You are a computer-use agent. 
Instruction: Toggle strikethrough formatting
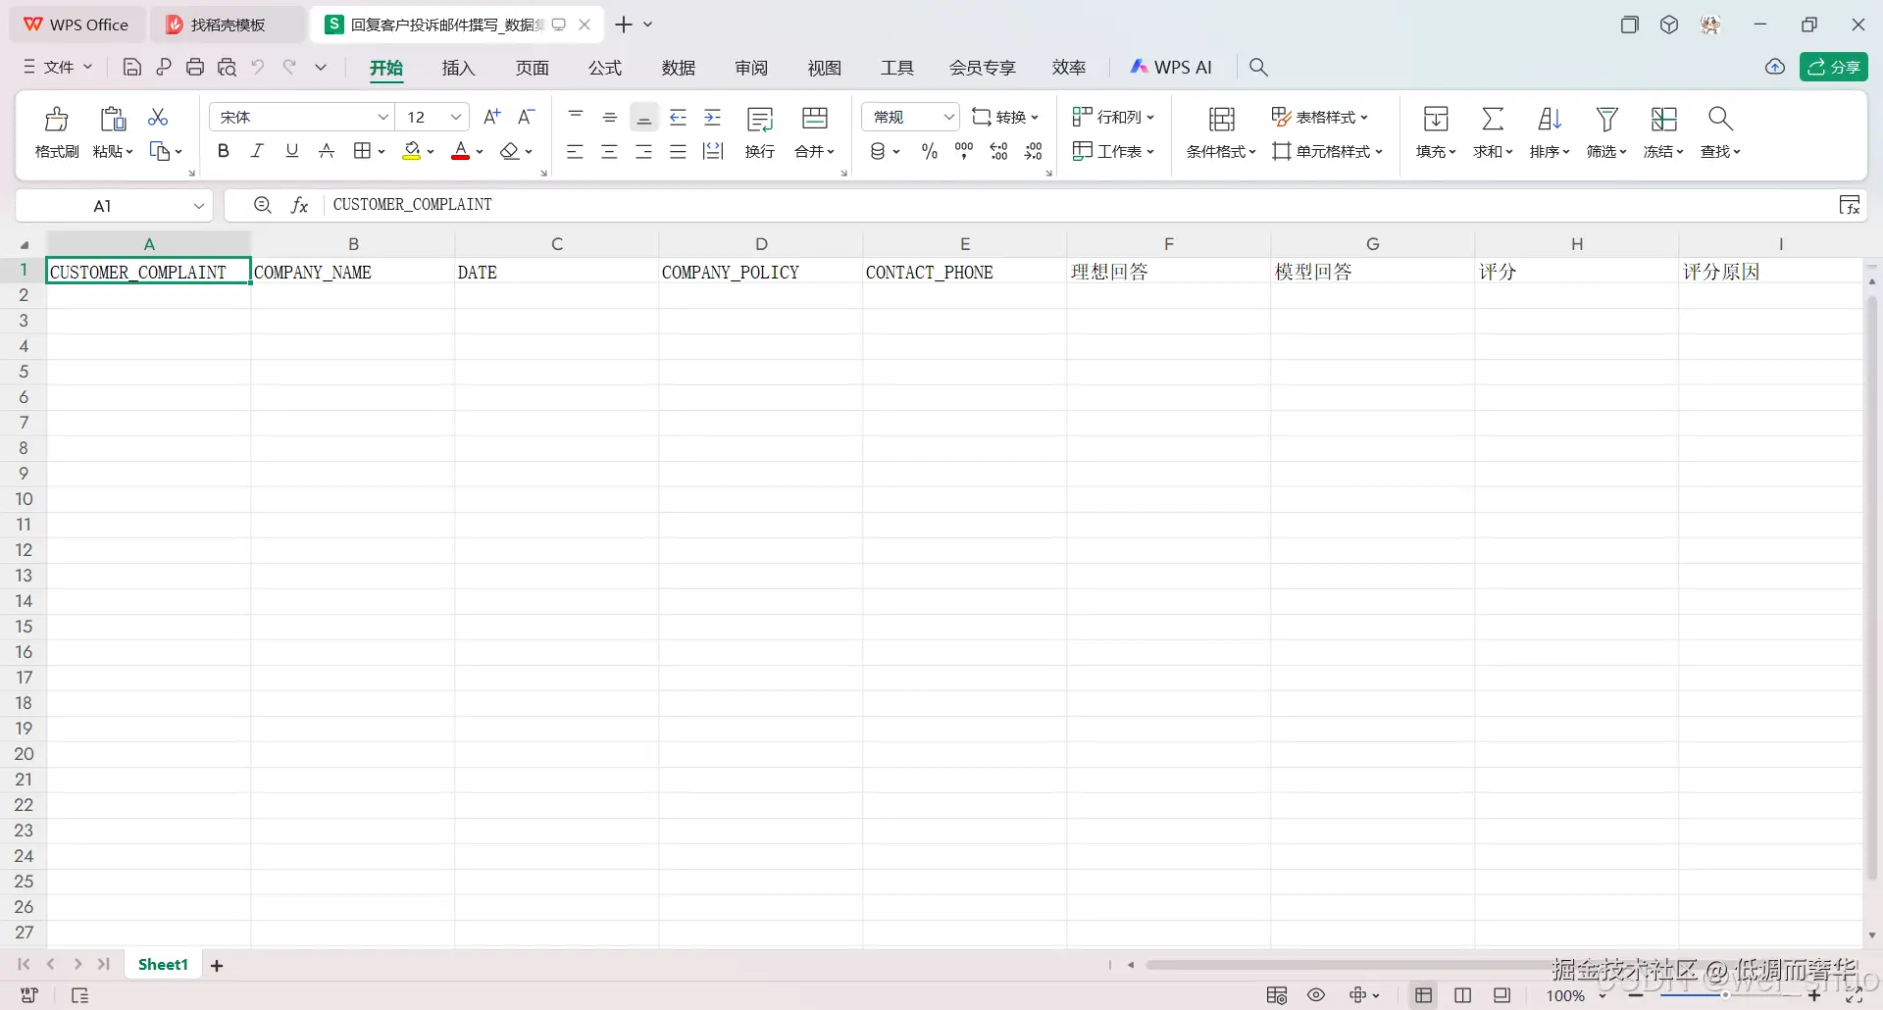pos(327,151)
